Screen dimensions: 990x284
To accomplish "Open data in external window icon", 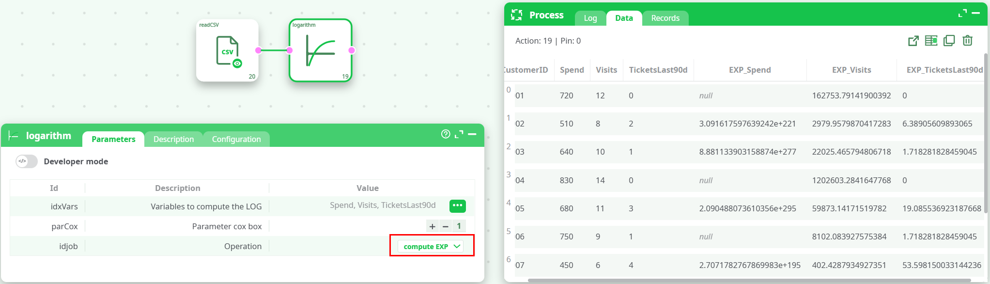I will [913, 41].
